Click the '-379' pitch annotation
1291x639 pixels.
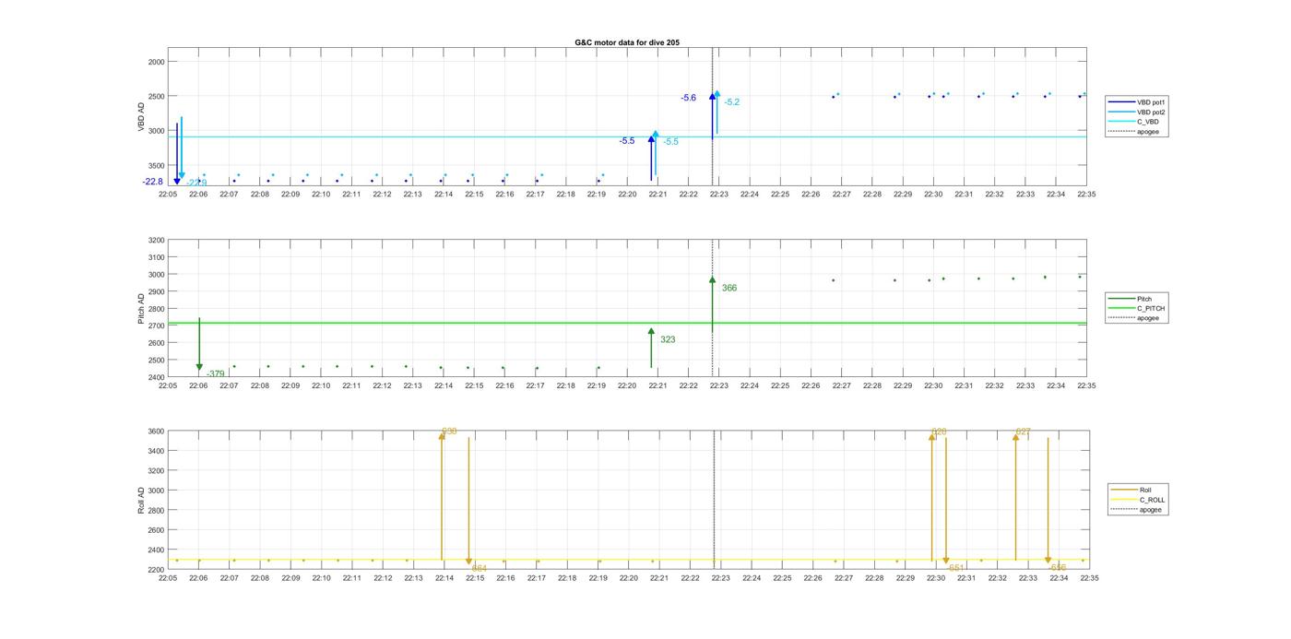(216, 374)
